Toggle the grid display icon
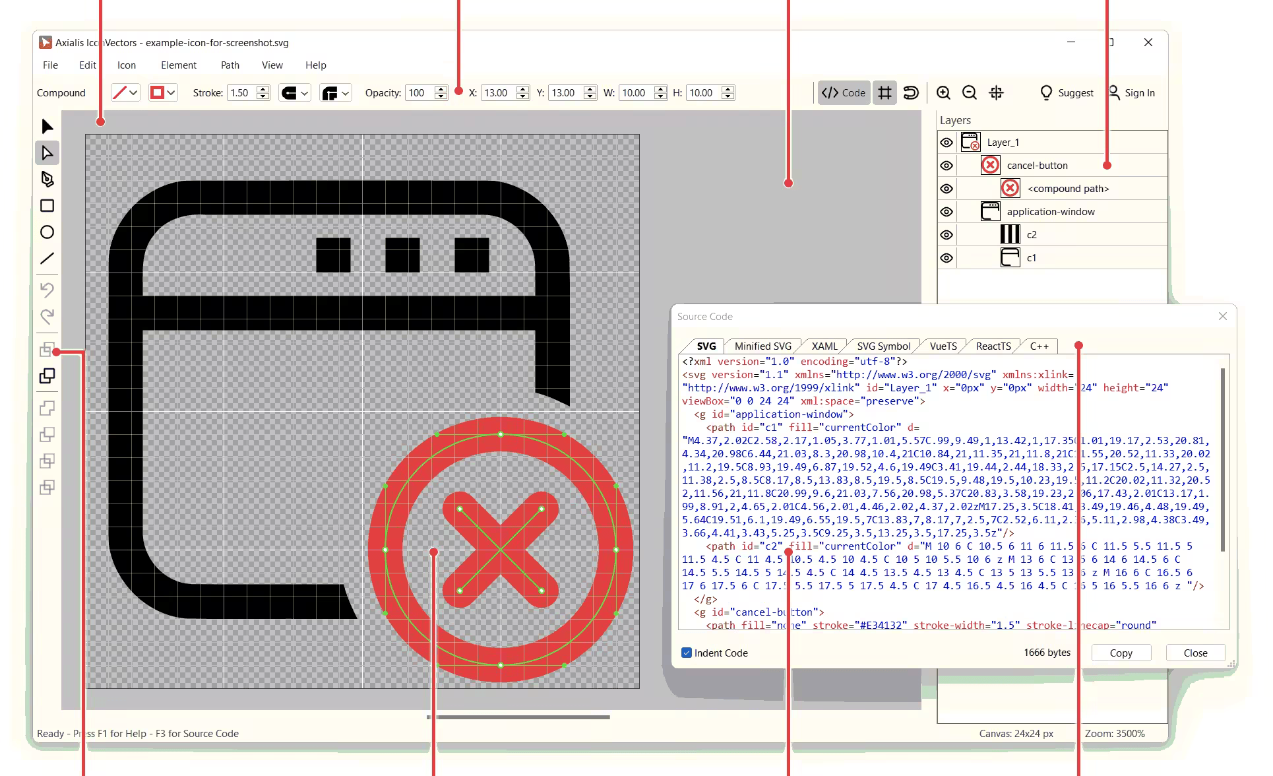The image size is (1273, 776). pos(885,92)
